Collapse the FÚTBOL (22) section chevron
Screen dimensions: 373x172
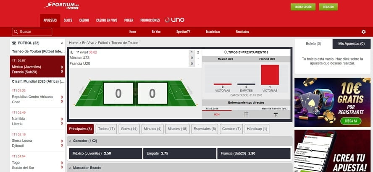click(62, 43)
